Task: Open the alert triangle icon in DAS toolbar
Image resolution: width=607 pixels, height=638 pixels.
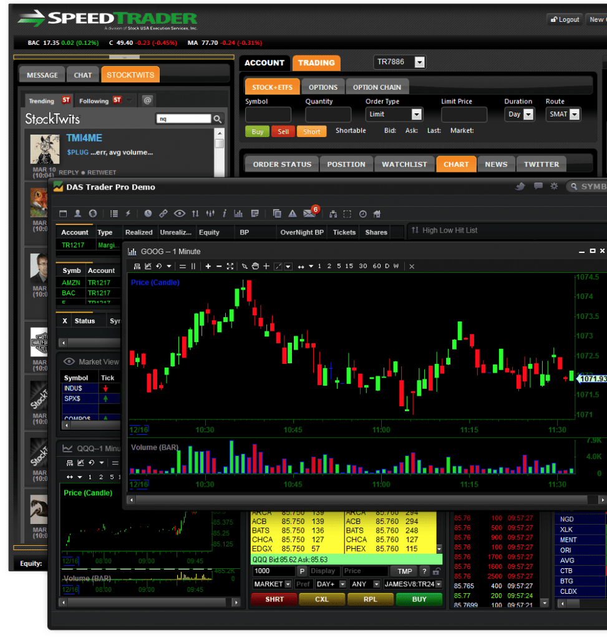Action: (293, 214)
